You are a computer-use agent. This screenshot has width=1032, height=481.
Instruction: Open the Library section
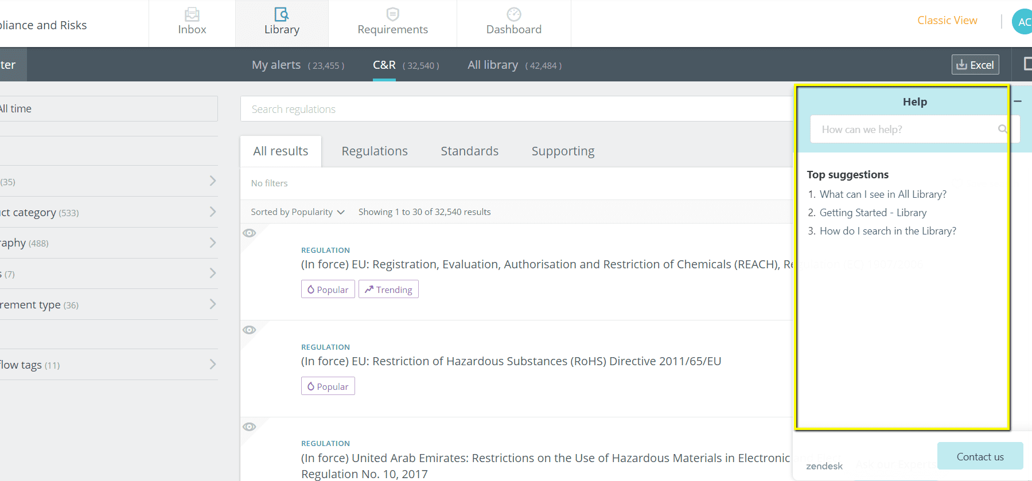(x=282, y=23)
